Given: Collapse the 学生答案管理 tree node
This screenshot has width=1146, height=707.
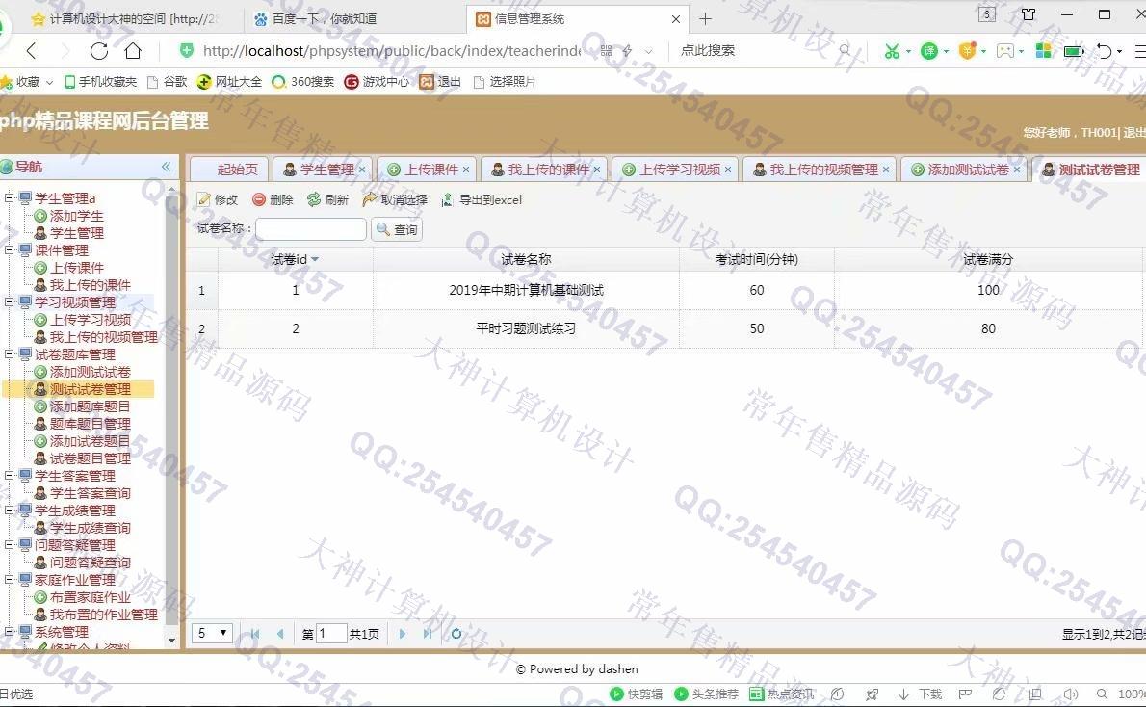Looking at the screenshot, I should point(9,476).
